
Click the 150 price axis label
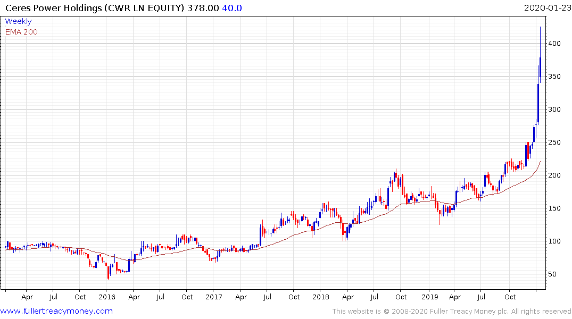554,208
